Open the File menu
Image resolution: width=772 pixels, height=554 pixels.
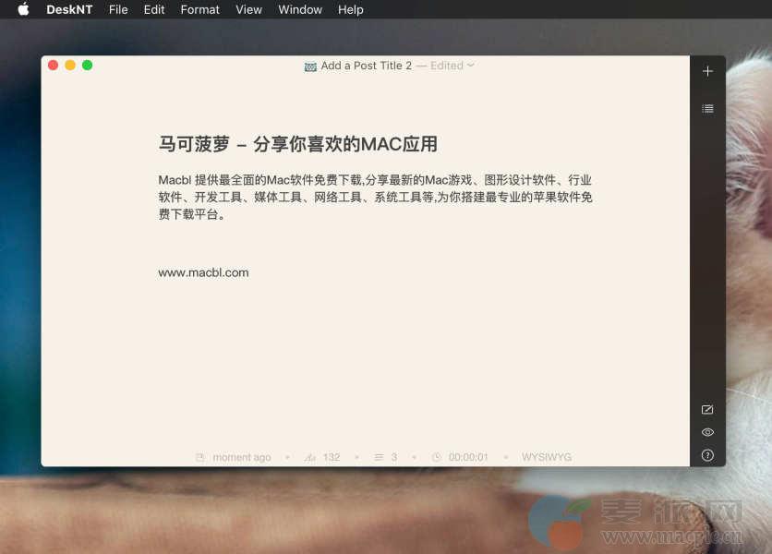[118, 10]
